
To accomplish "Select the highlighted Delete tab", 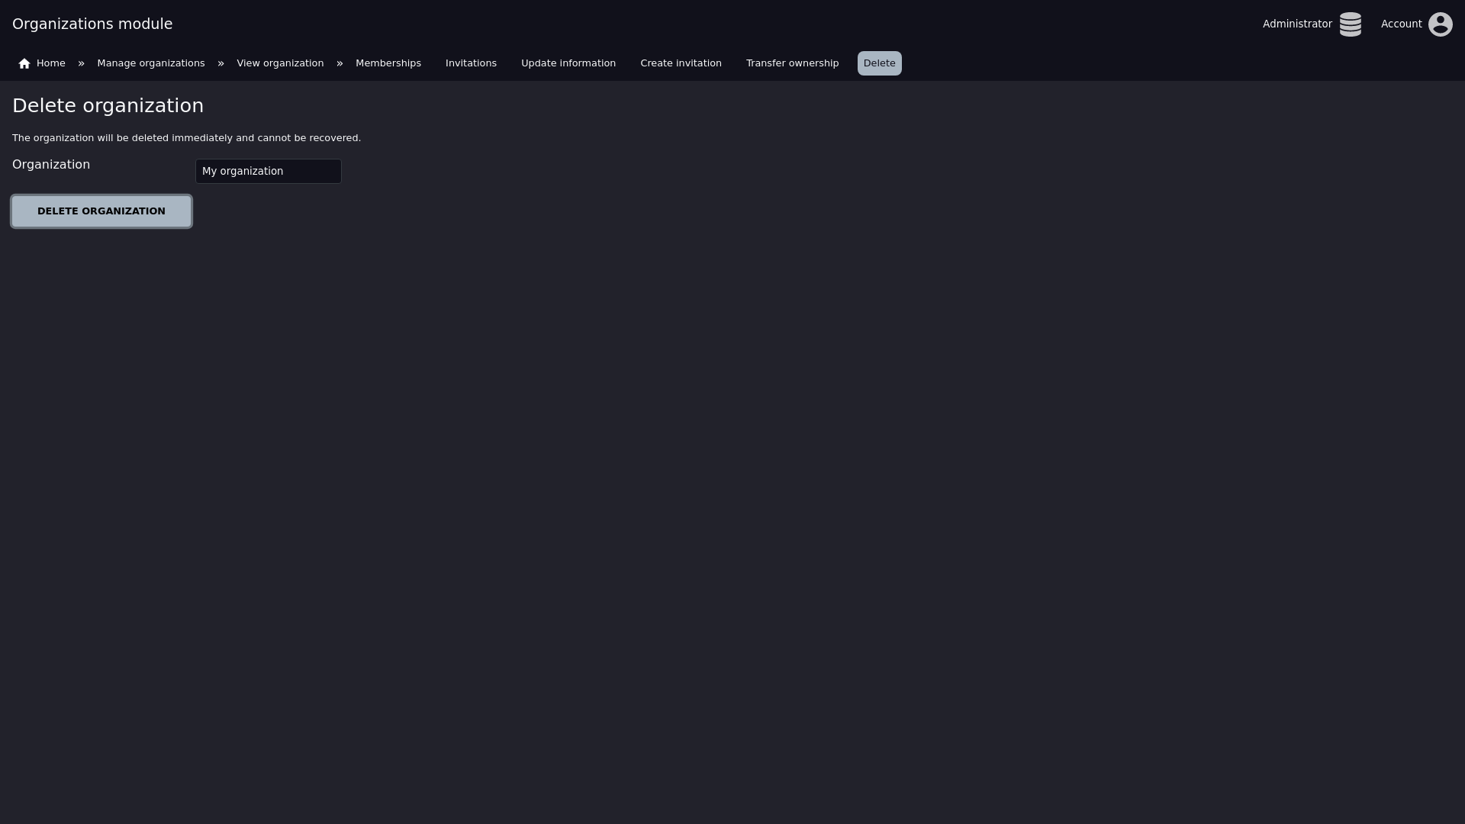I will (x=879, y=63).
